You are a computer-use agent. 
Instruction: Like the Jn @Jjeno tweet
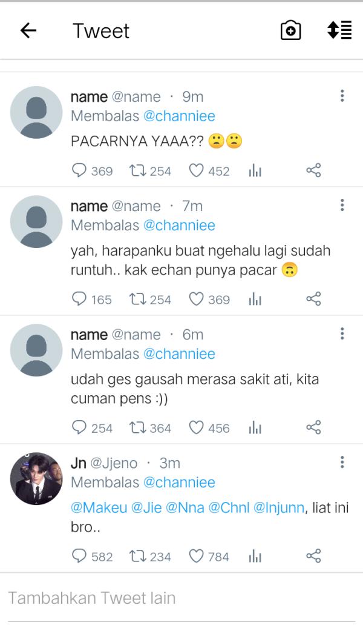(196, 556)
